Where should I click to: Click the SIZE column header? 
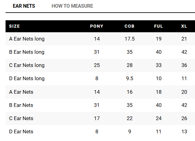pyautogui.click(x=14, y=26)
